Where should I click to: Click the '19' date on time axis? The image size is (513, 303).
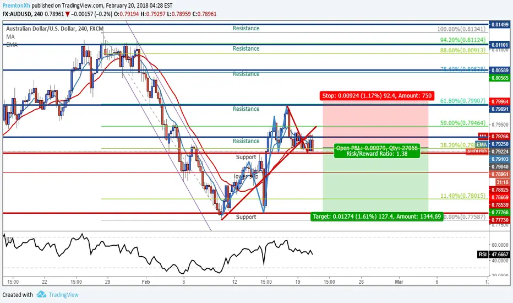click(298, 282)
